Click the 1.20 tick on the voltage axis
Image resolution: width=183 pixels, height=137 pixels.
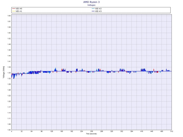point(9,101)
